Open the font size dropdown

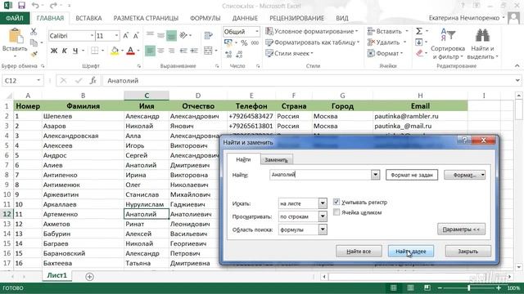[x=116, y=36]
